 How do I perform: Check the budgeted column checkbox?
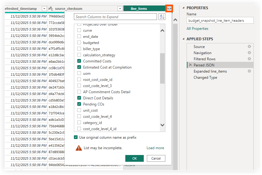[79, 42]
